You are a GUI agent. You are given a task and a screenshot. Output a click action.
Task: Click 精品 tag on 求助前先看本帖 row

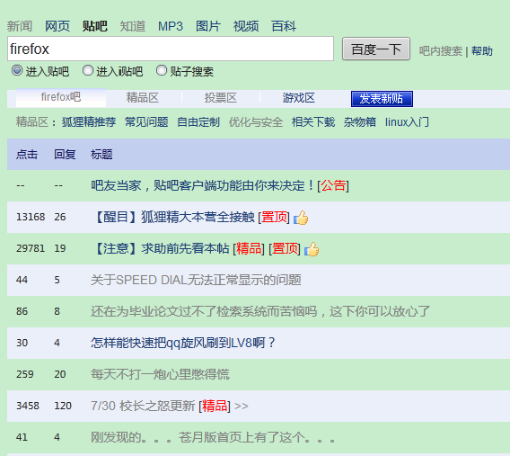(x=249, y=248)
